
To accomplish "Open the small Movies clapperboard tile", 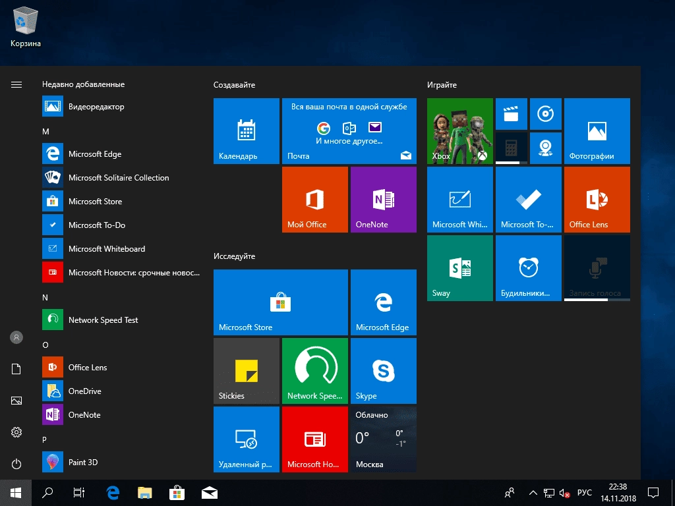I will tap(512, 113).
